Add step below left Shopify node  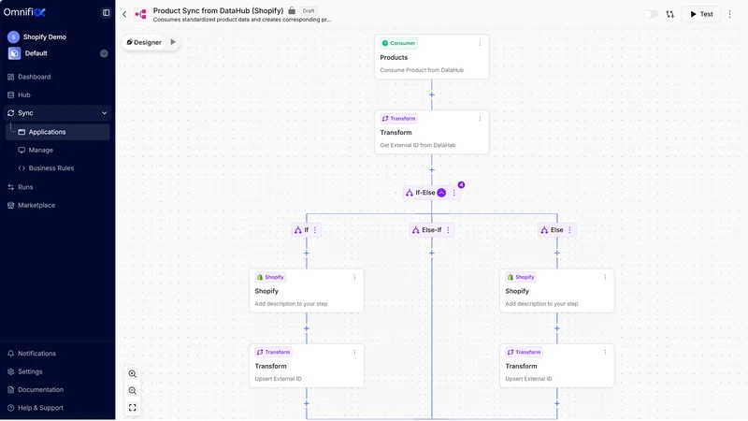point(307,329)
